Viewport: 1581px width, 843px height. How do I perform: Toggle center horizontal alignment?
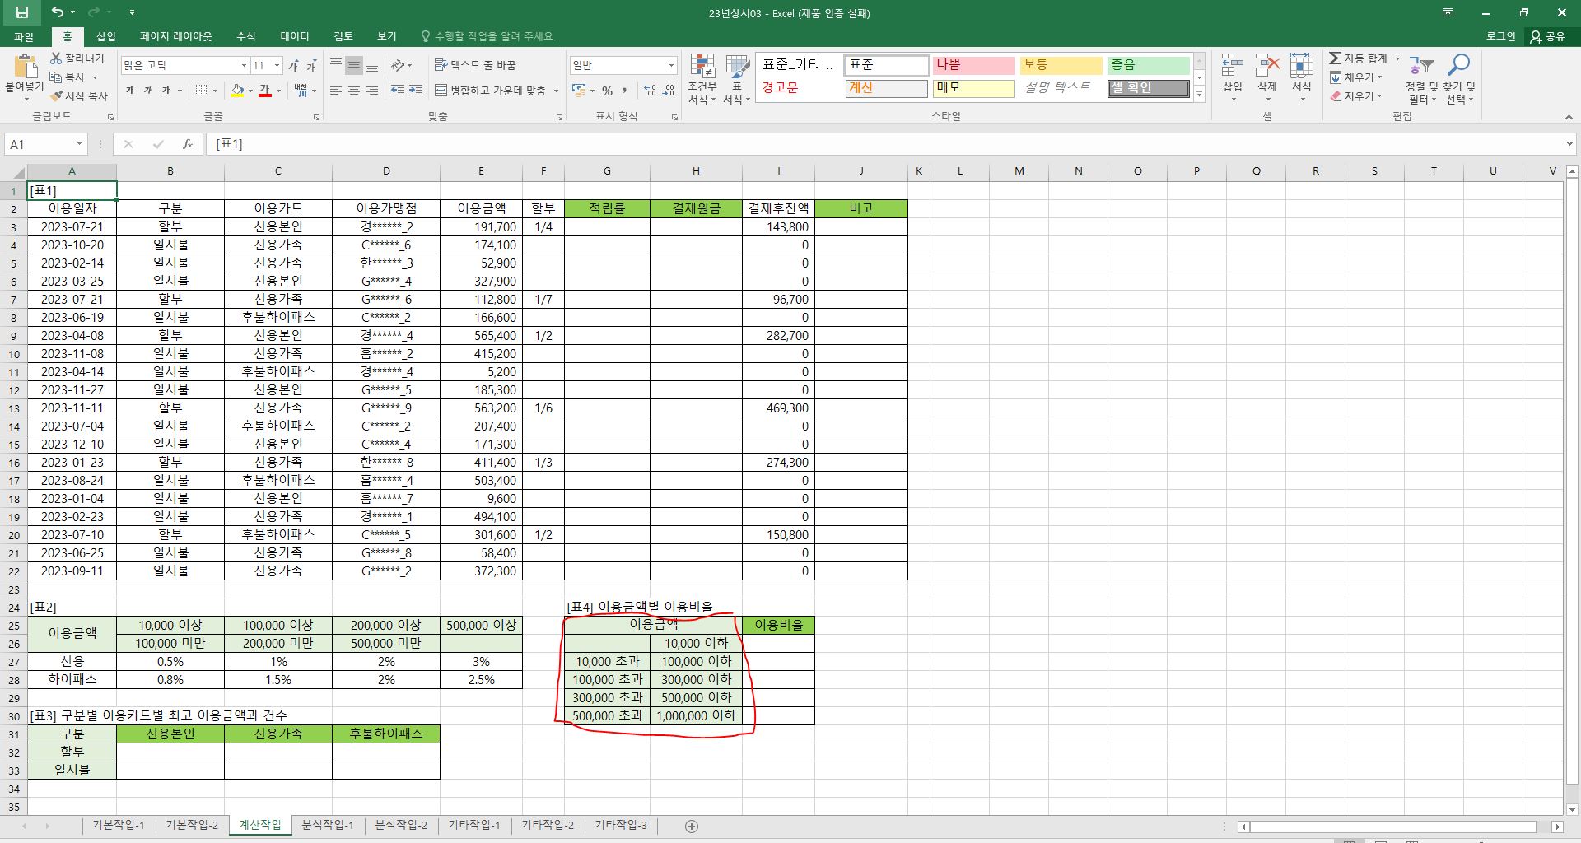pyautogui.click(x=353, y=91)
